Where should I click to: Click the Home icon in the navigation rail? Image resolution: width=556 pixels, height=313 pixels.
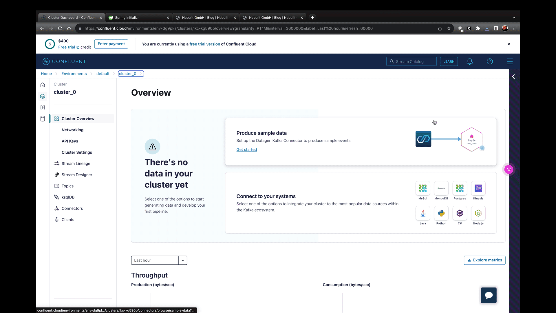tap(43, 85)
